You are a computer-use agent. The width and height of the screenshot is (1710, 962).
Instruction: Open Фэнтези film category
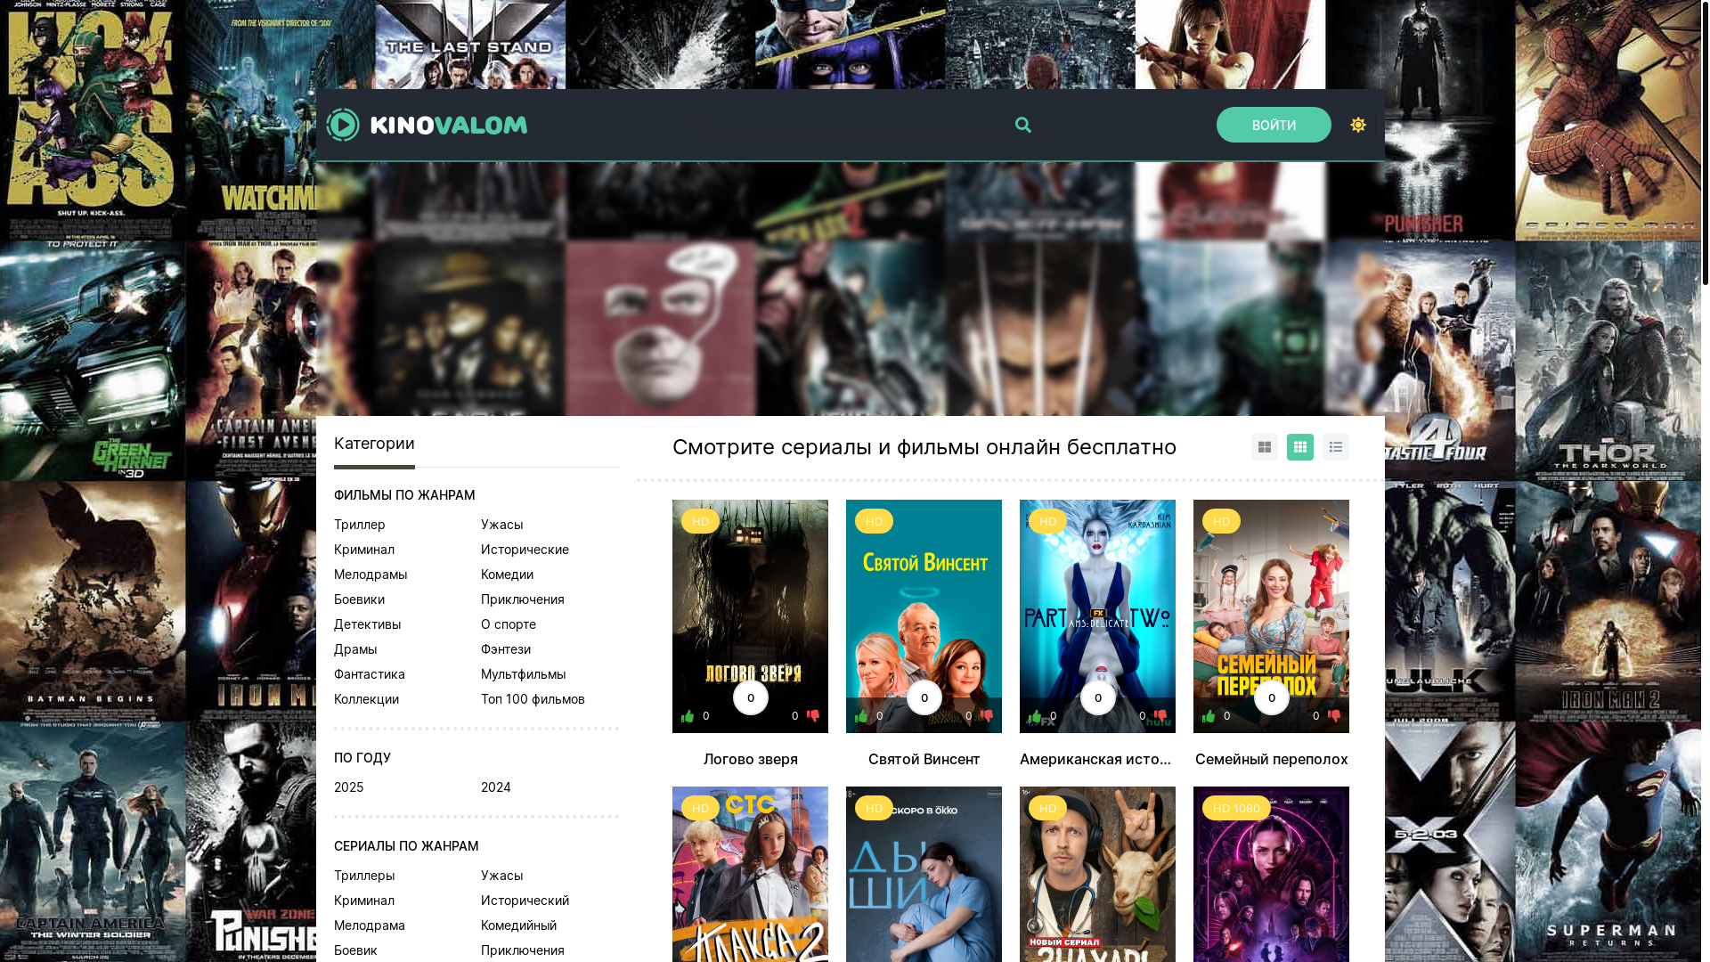point(506,649)
